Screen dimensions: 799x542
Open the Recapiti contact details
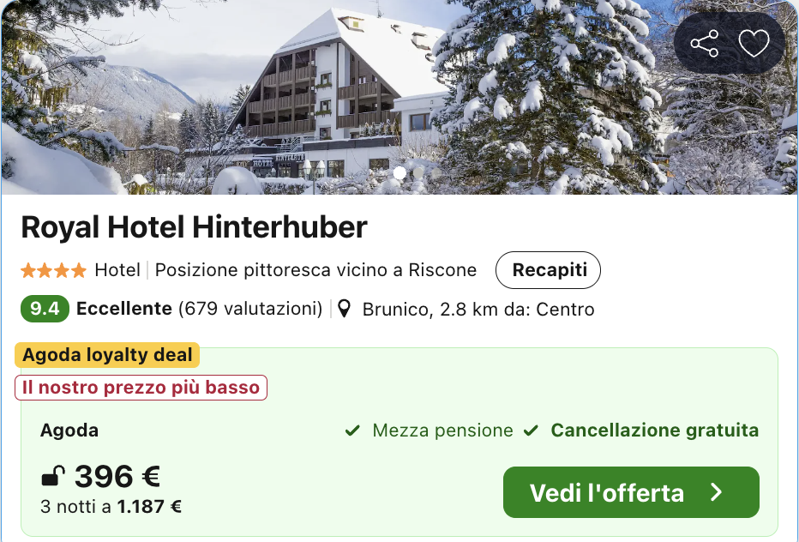548,270
